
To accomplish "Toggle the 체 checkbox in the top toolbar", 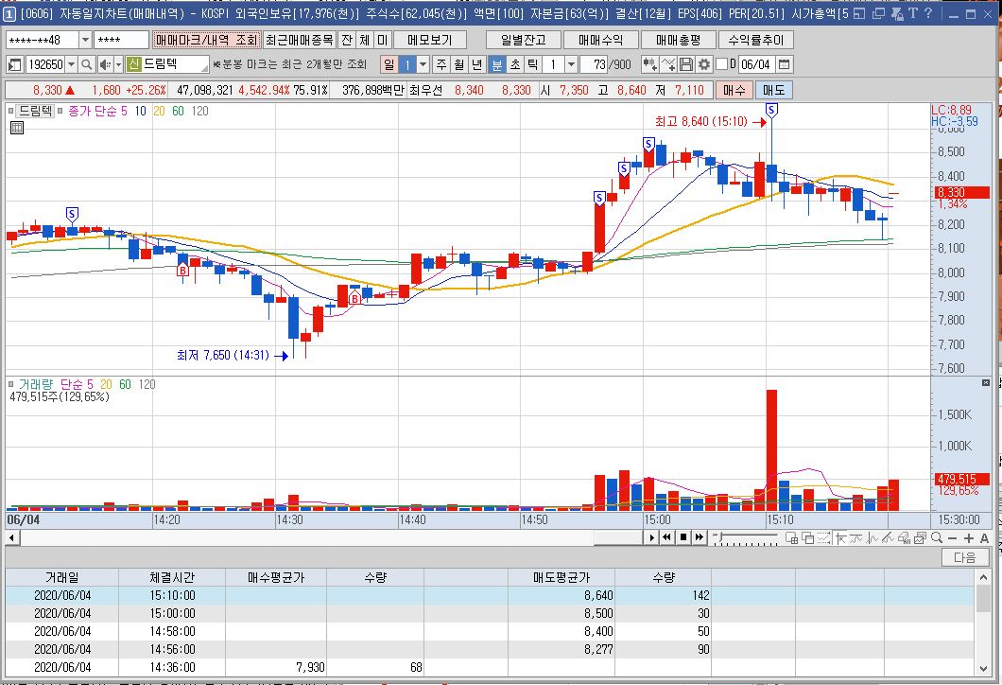I will pyautogui.click(x=365, y=39).
